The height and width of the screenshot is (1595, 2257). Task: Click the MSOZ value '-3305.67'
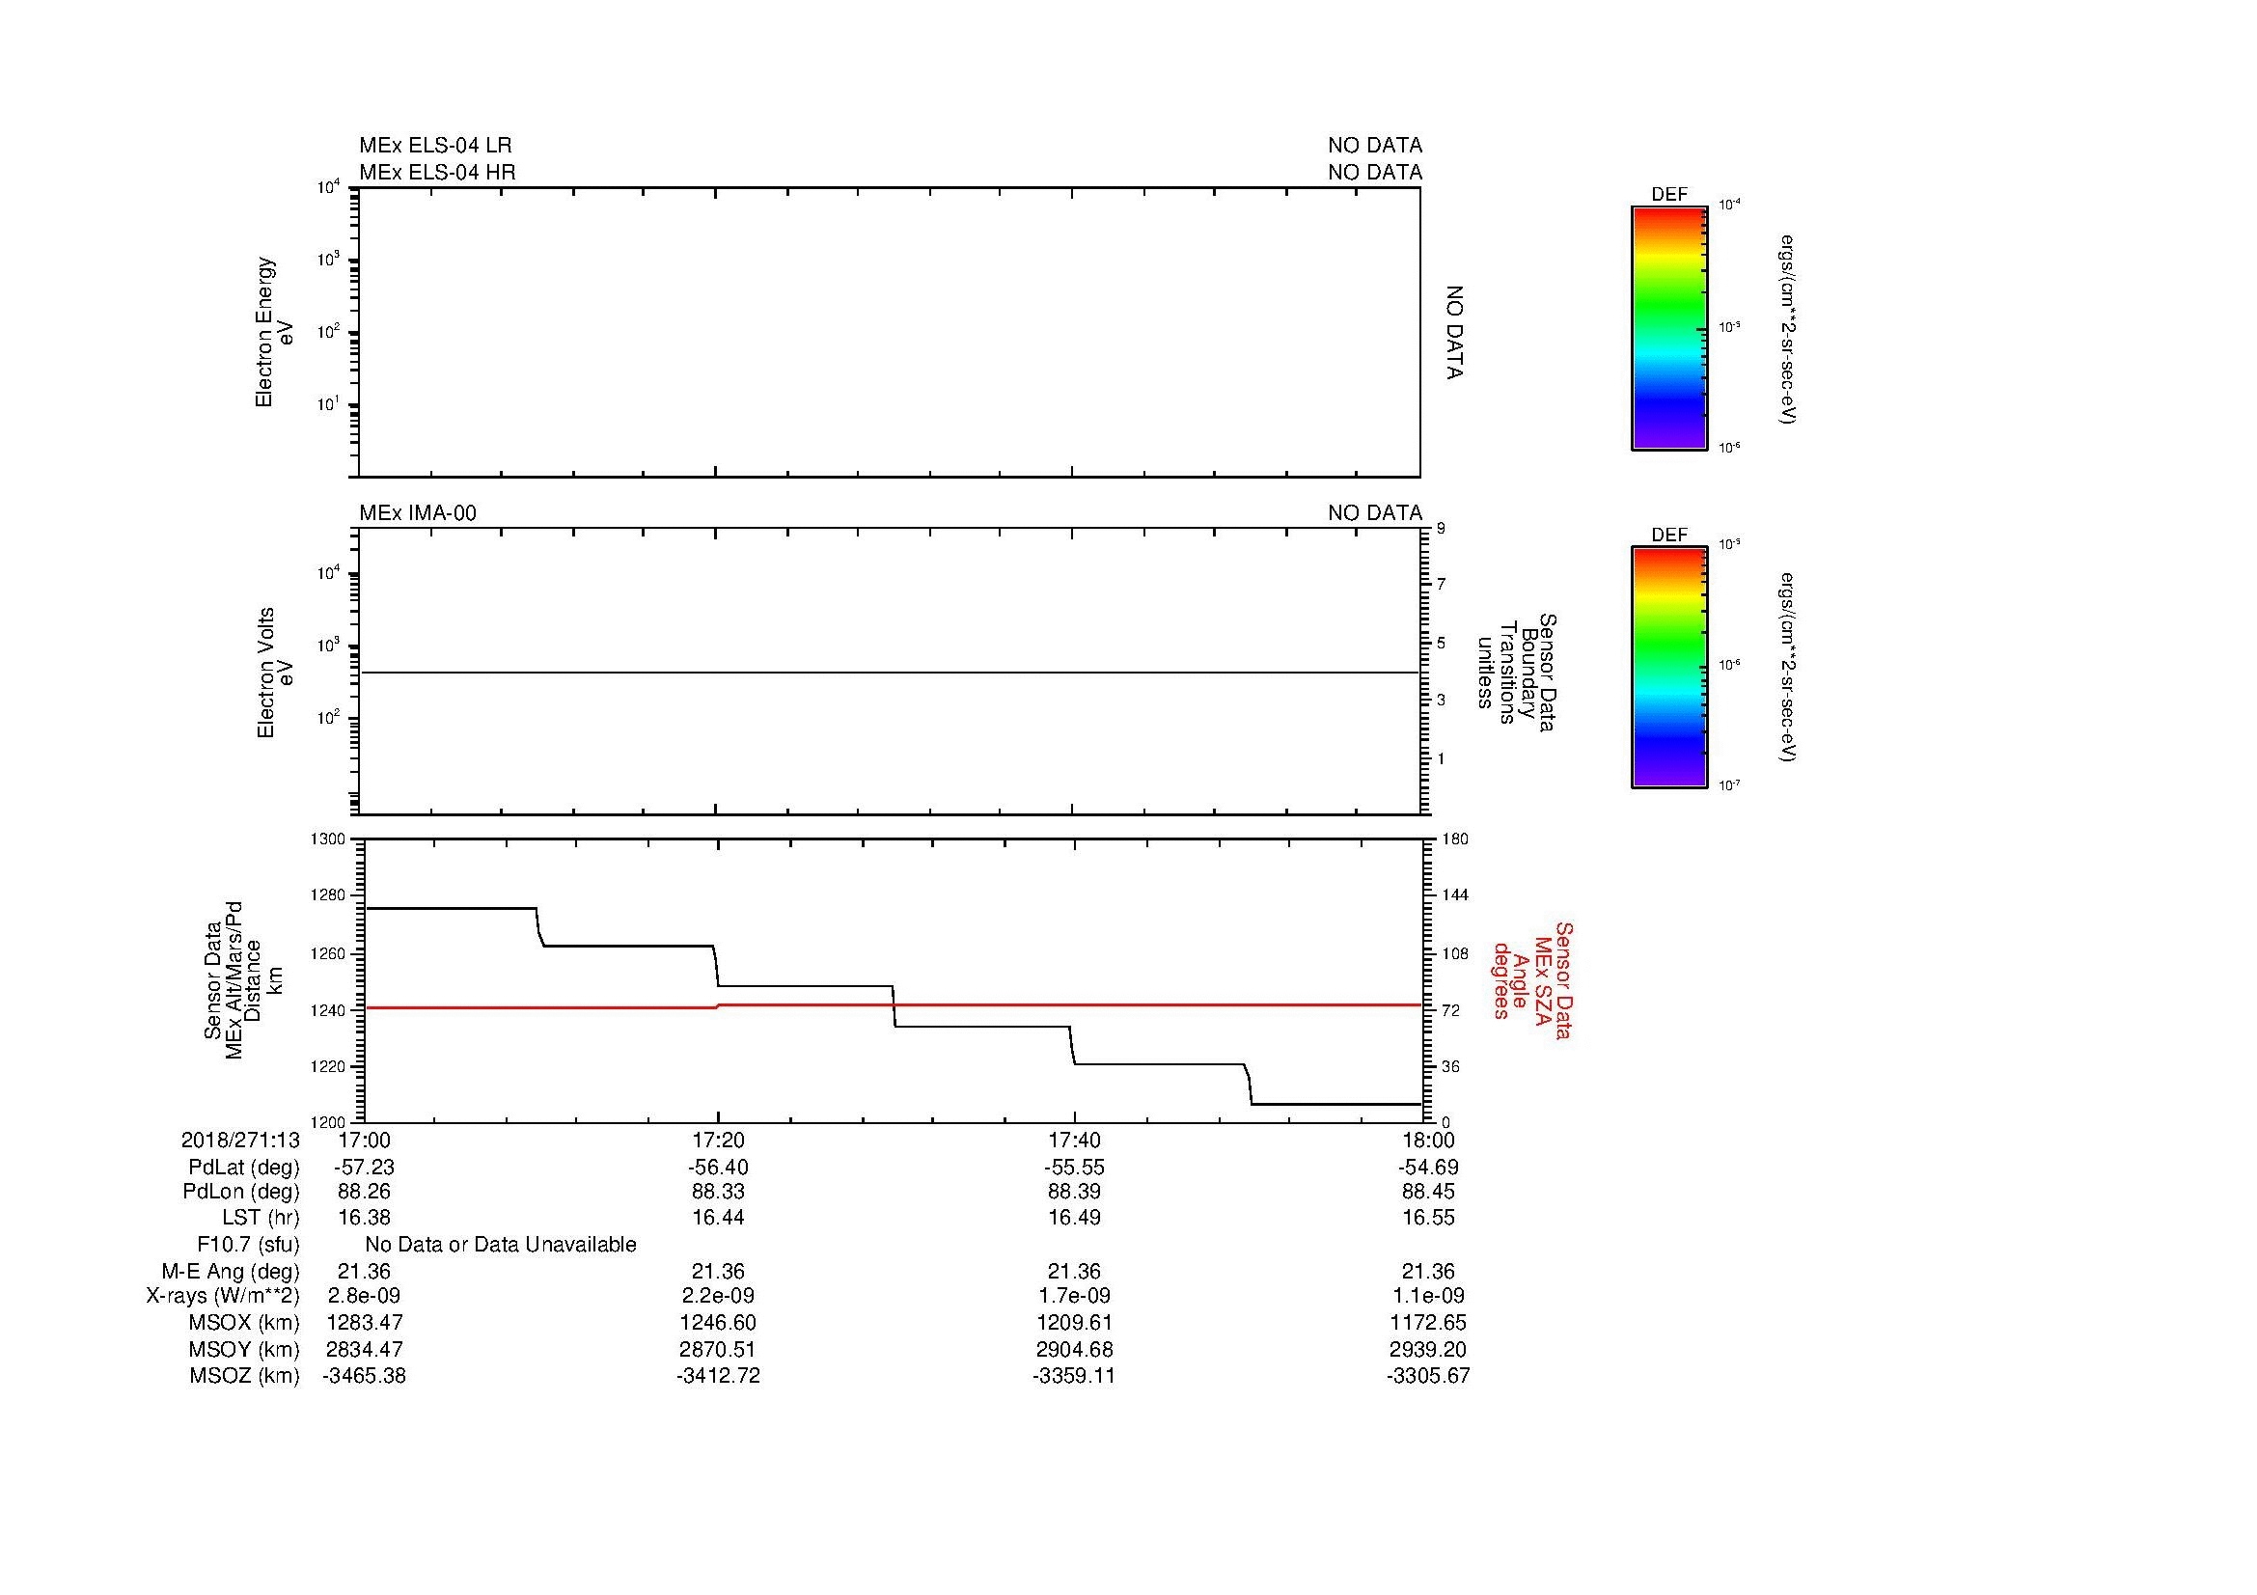[1428, 1376]
